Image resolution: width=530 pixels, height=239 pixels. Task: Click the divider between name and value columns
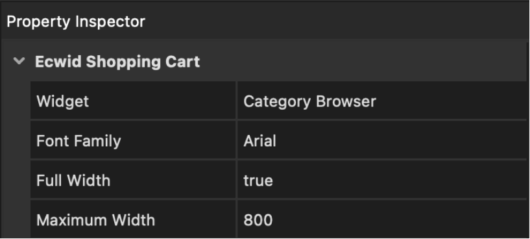tap(237, 159)
